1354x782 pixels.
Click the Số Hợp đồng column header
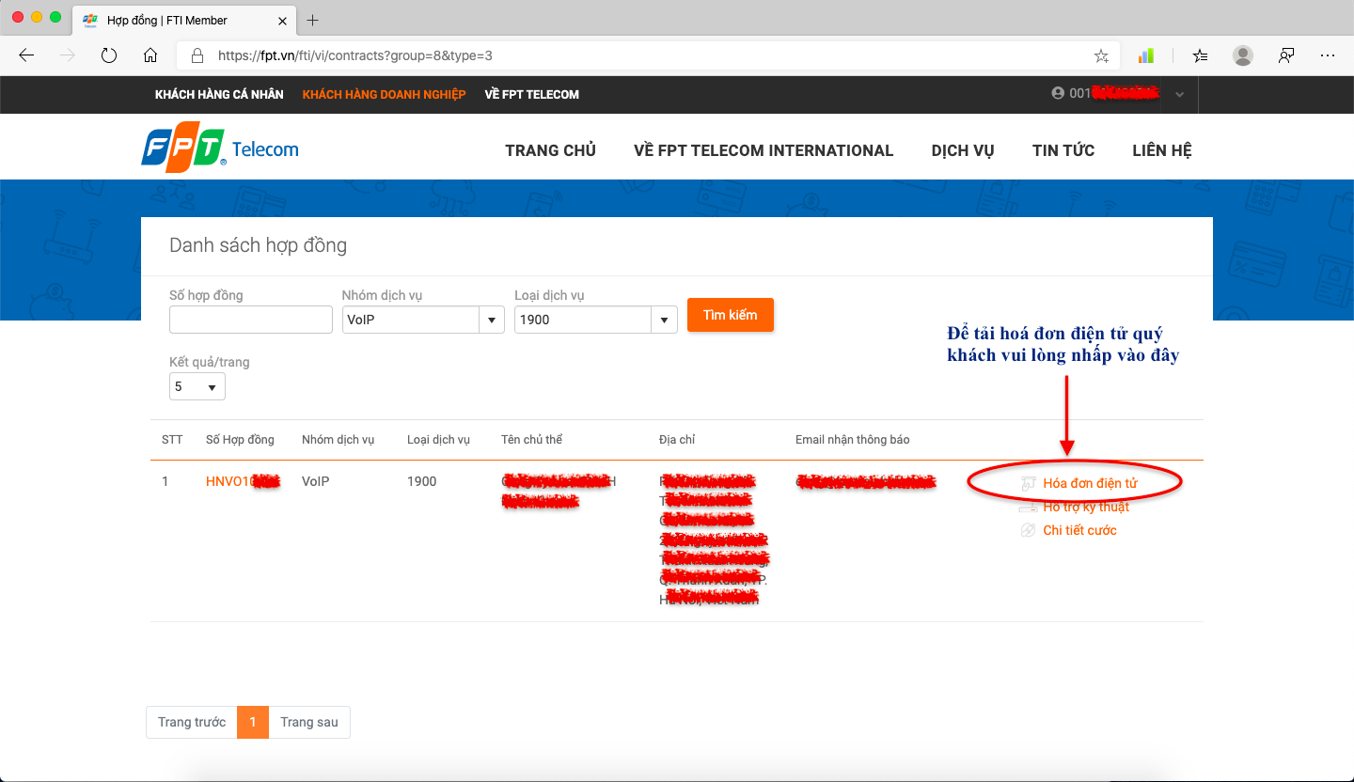[x=240, y=440]
